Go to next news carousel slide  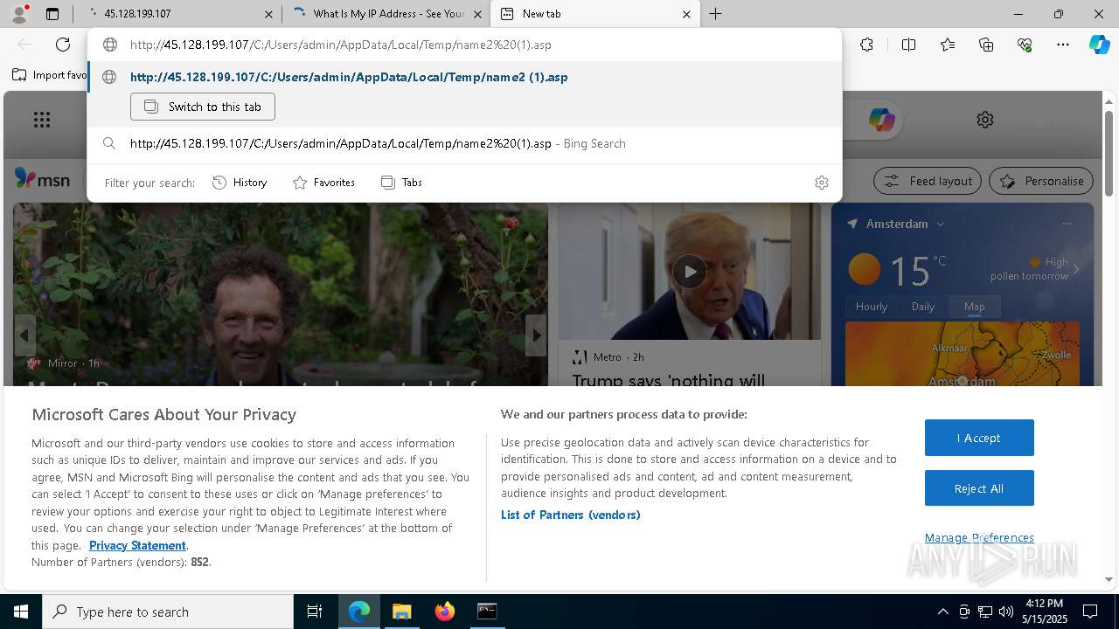click(536, 335)
